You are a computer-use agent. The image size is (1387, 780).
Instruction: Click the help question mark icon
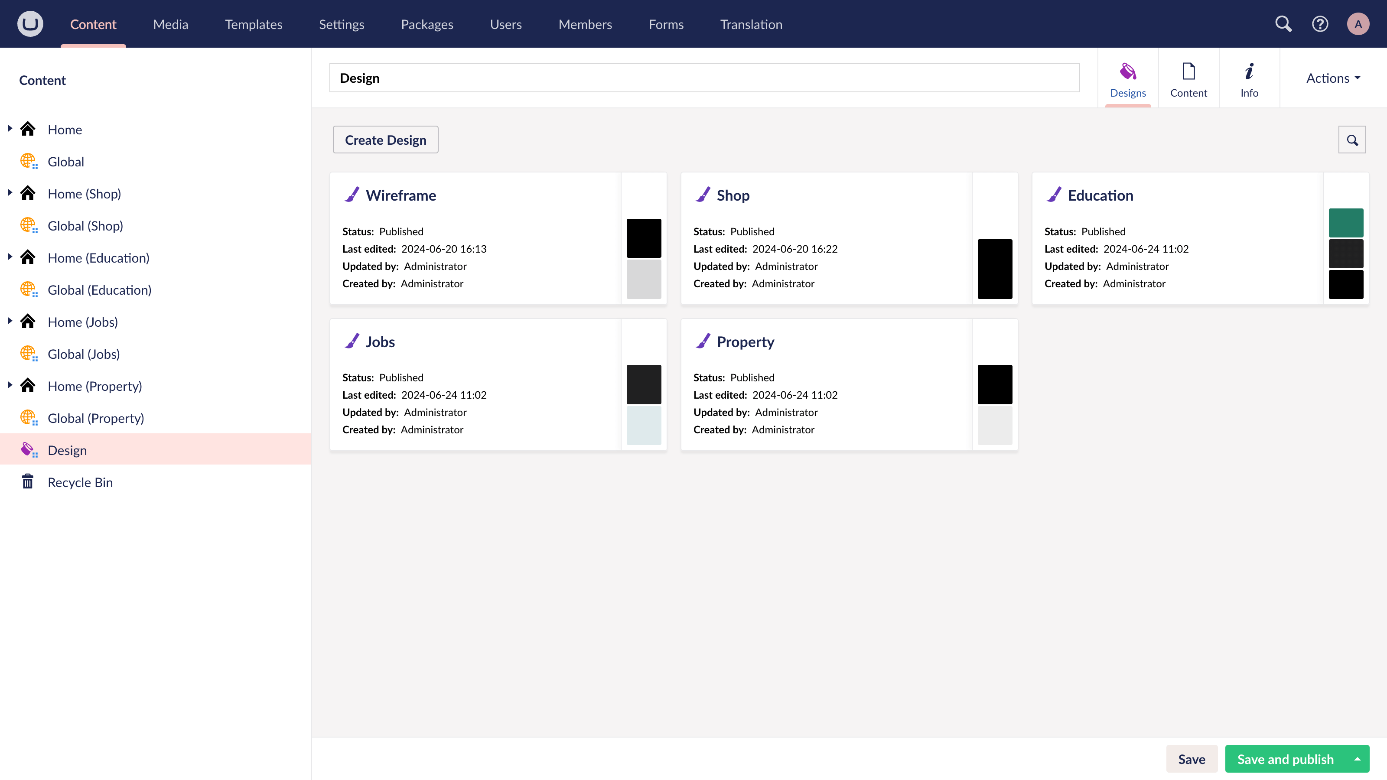point(1320,24)
